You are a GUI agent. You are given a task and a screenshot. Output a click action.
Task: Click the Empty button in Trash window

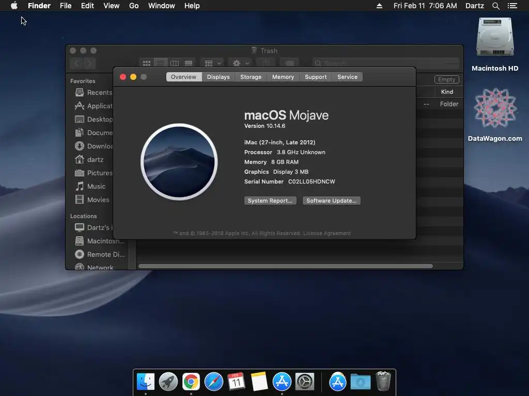pyautogui.click(x=446, y=79)
